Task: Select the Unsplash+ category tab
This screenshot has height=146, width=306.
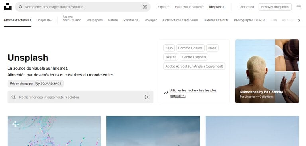Action: 44,20
